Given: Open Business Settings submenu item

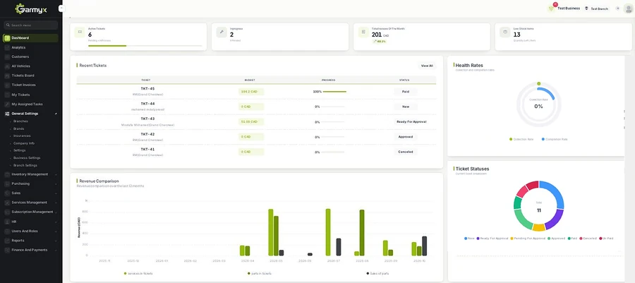Looking at the screenshot, I should [27, 158].
